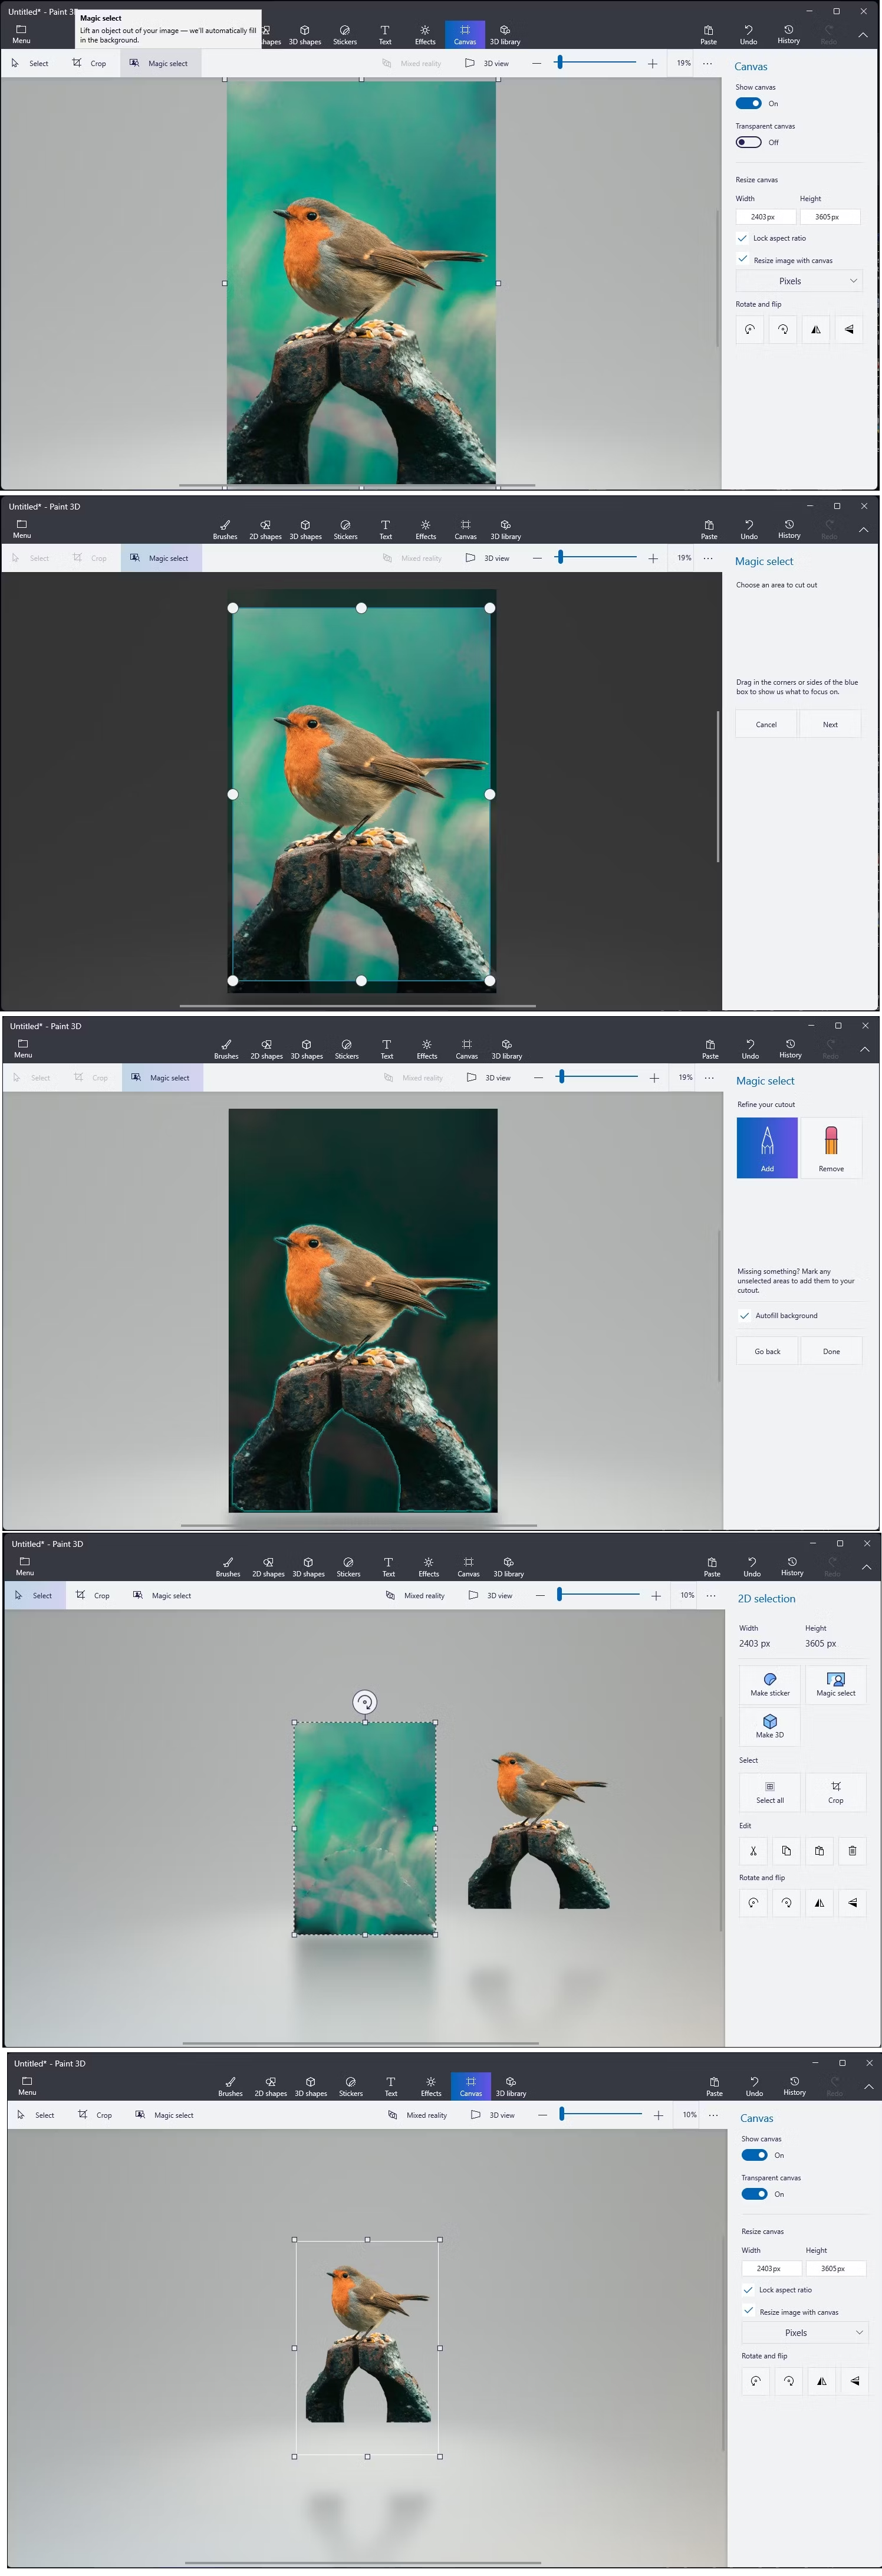882x2576 pixels.
Task: Click Mixed reality in the 2D selection window
Action: pos(415,1595)
